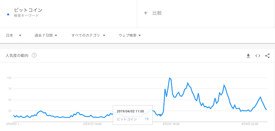Add a comparison term via 比較
The width and height of the screenshot is (275, 131).
coord(157,13)
